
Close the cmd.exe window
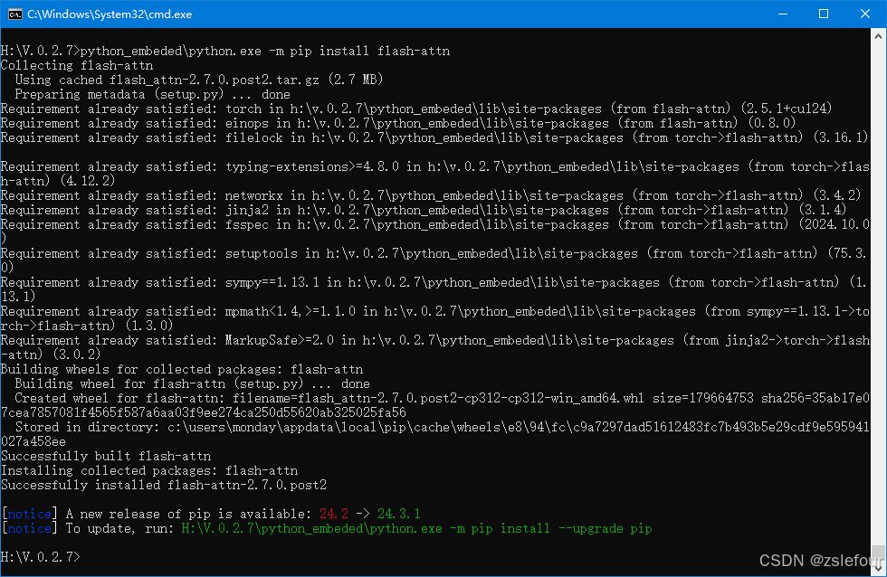coord(865,14)
